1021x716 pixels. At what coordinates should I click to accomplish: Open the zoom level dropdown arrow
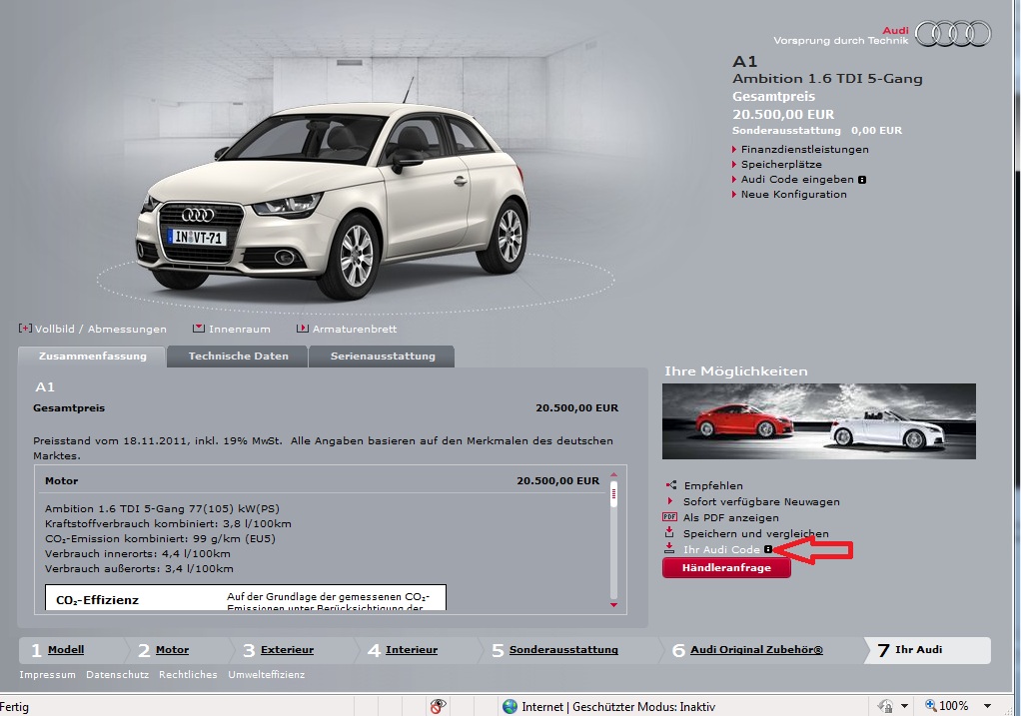coord(987,706)
